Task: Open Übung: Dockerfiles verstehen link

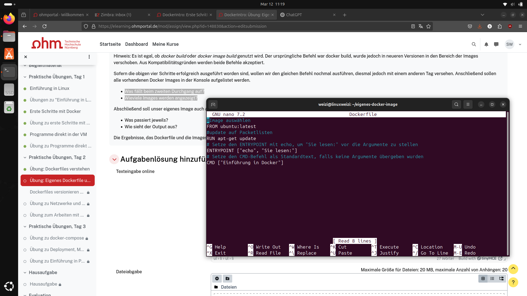Action: (x=60, y=169)
